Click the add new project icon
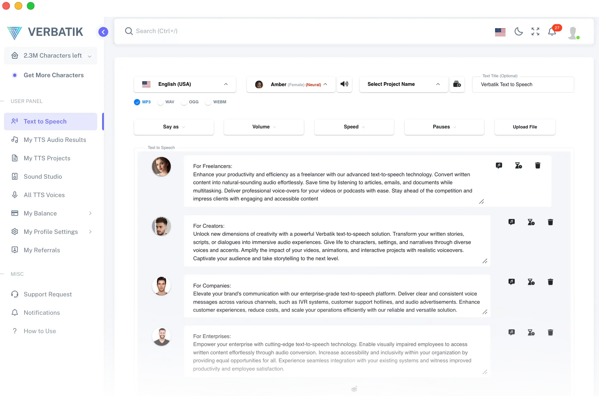 pyautogui.click(x=457, y=84)
